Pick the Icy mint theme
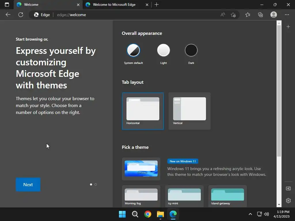Image resolution: width=295 pixels, height=221 pixels. click(x=184, y=196)
